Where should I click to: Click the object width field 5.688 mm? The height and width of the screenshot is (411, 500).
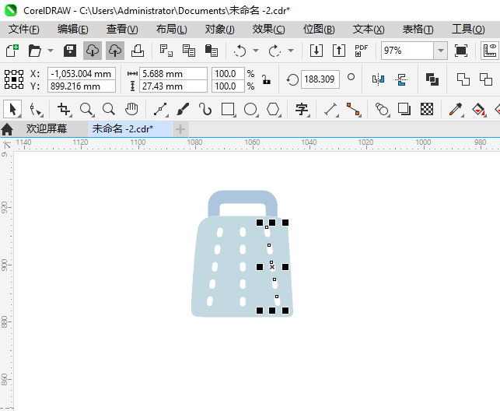173,74
